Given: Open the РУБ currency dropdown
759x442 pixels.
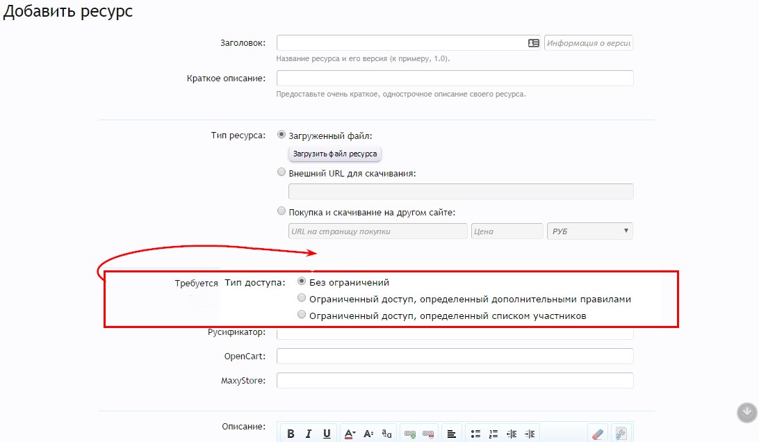Looking at the screenshot, I should 589,231.
